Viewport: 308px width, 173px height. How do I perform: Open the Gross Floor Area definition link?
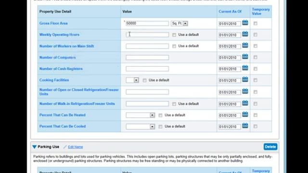[53, 23]
